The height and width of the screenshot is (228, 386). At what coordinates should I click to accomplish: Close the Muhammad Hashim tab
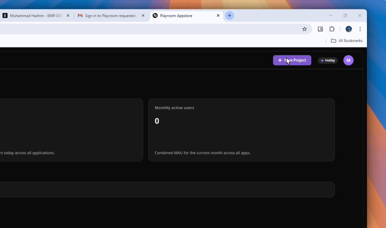point(68,15)
